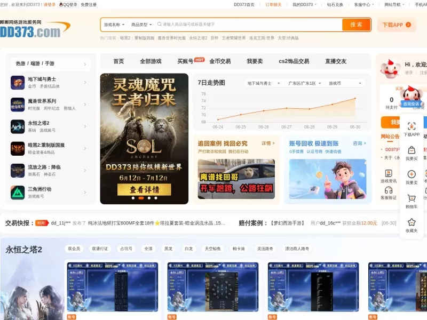Open the 离谱找回哥 car thumbnail
Viewport: 427px width, 320px height.
(x=236, y=179)
